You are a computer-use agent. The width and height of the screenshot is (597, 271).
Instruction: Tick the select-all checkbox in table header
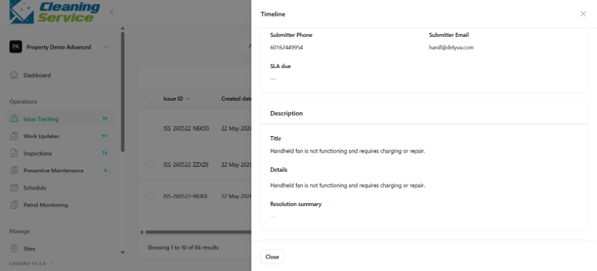tap(151, 99)
